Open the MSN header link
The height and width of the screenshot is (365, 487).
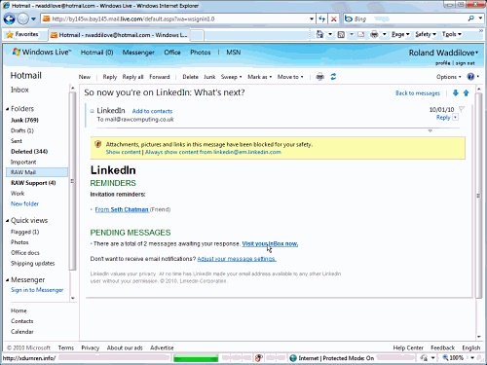coord(234,53)
